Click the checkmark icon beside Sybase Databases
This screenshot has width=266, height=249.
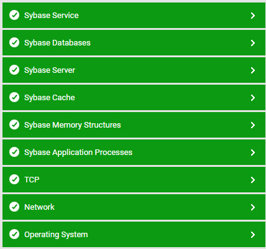click(x=14, y=42)
